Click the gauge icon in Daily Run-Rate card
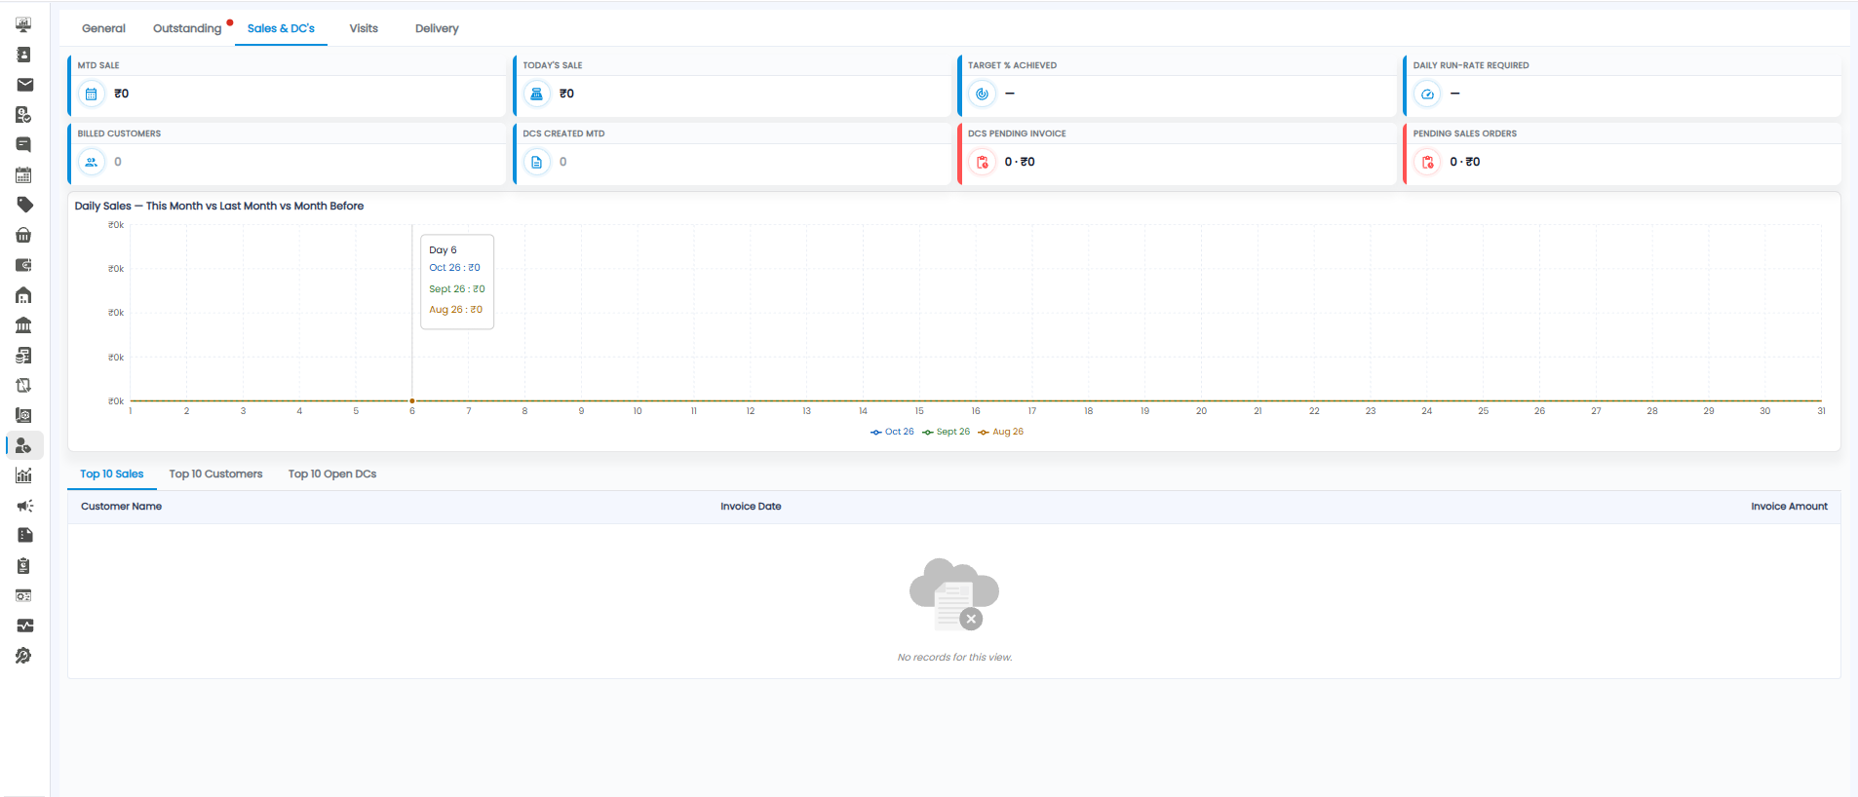This screenshot has height=797, width=1858. (1427, 94)
